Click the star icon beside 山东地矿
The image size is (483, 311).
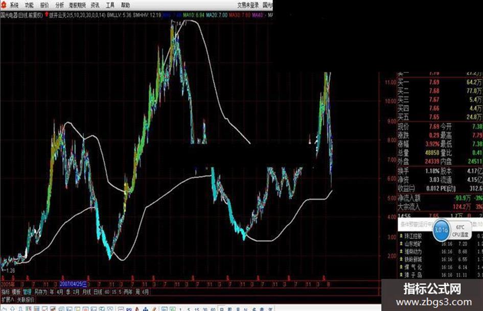click(x=401, y=244)
